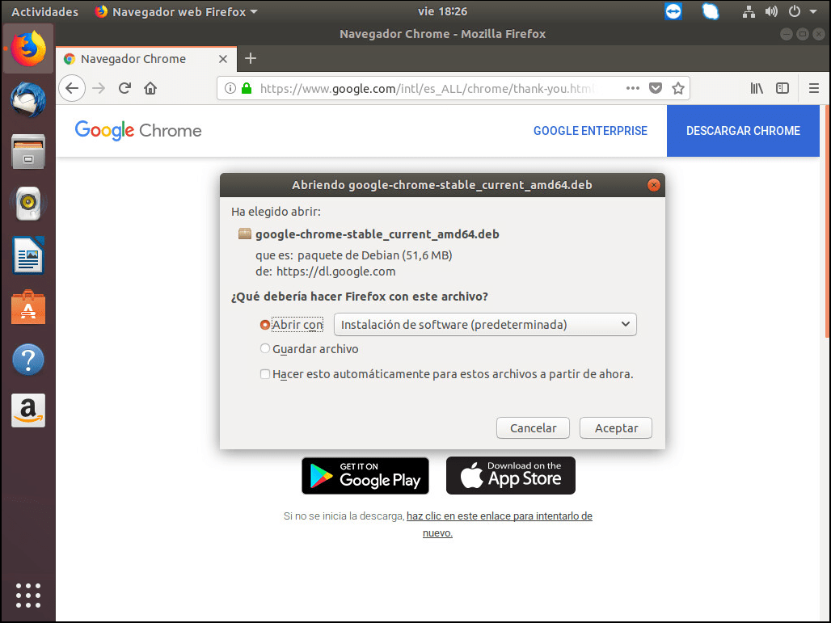
Task: Expand the 'Instalación de software' dropdown
Action: tap(485, 325)
